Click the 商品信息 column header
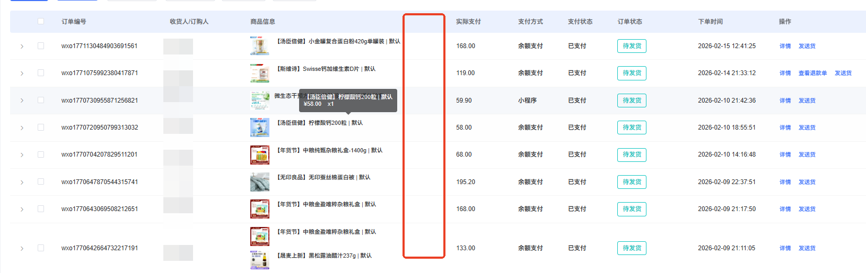866x273 pixels. pos(263,22)
